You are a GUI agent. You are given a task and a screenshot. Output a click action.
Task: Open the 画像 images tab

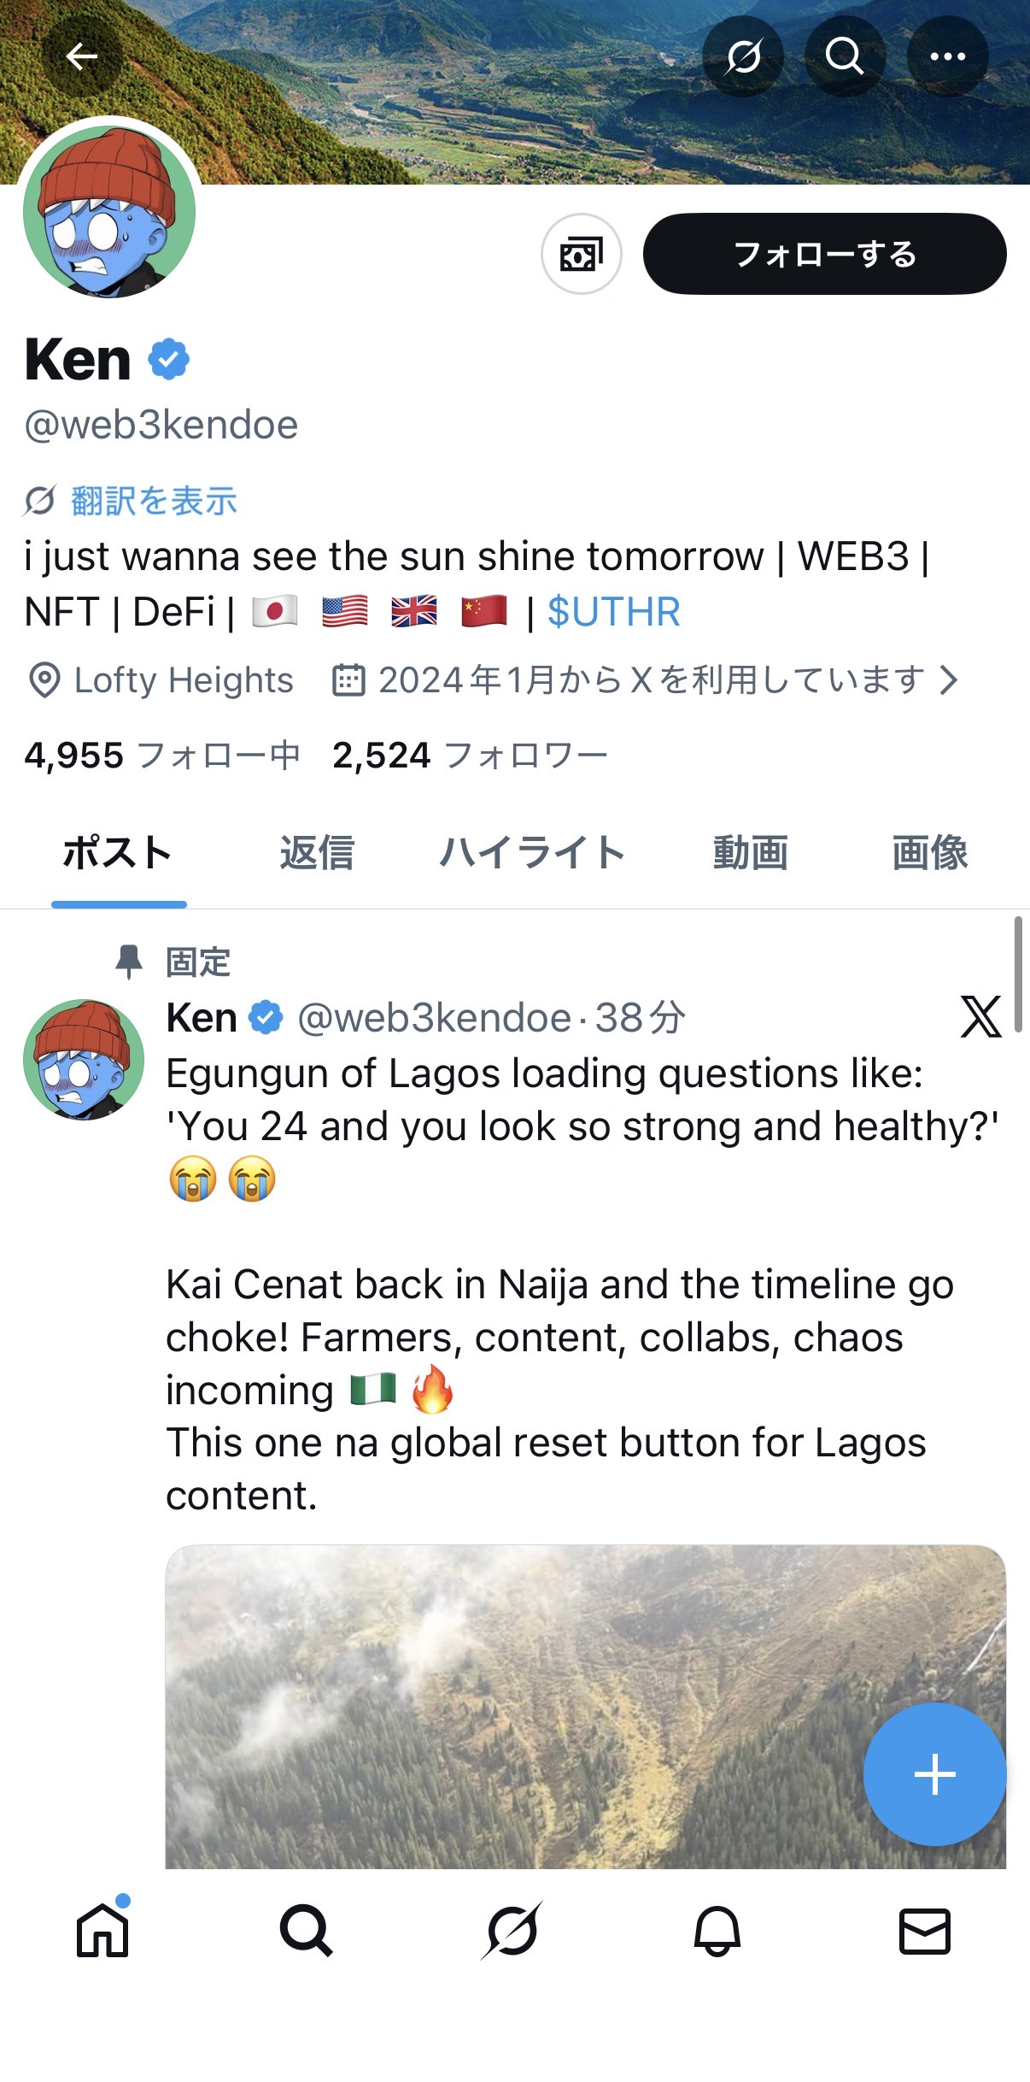coord(929,853)
